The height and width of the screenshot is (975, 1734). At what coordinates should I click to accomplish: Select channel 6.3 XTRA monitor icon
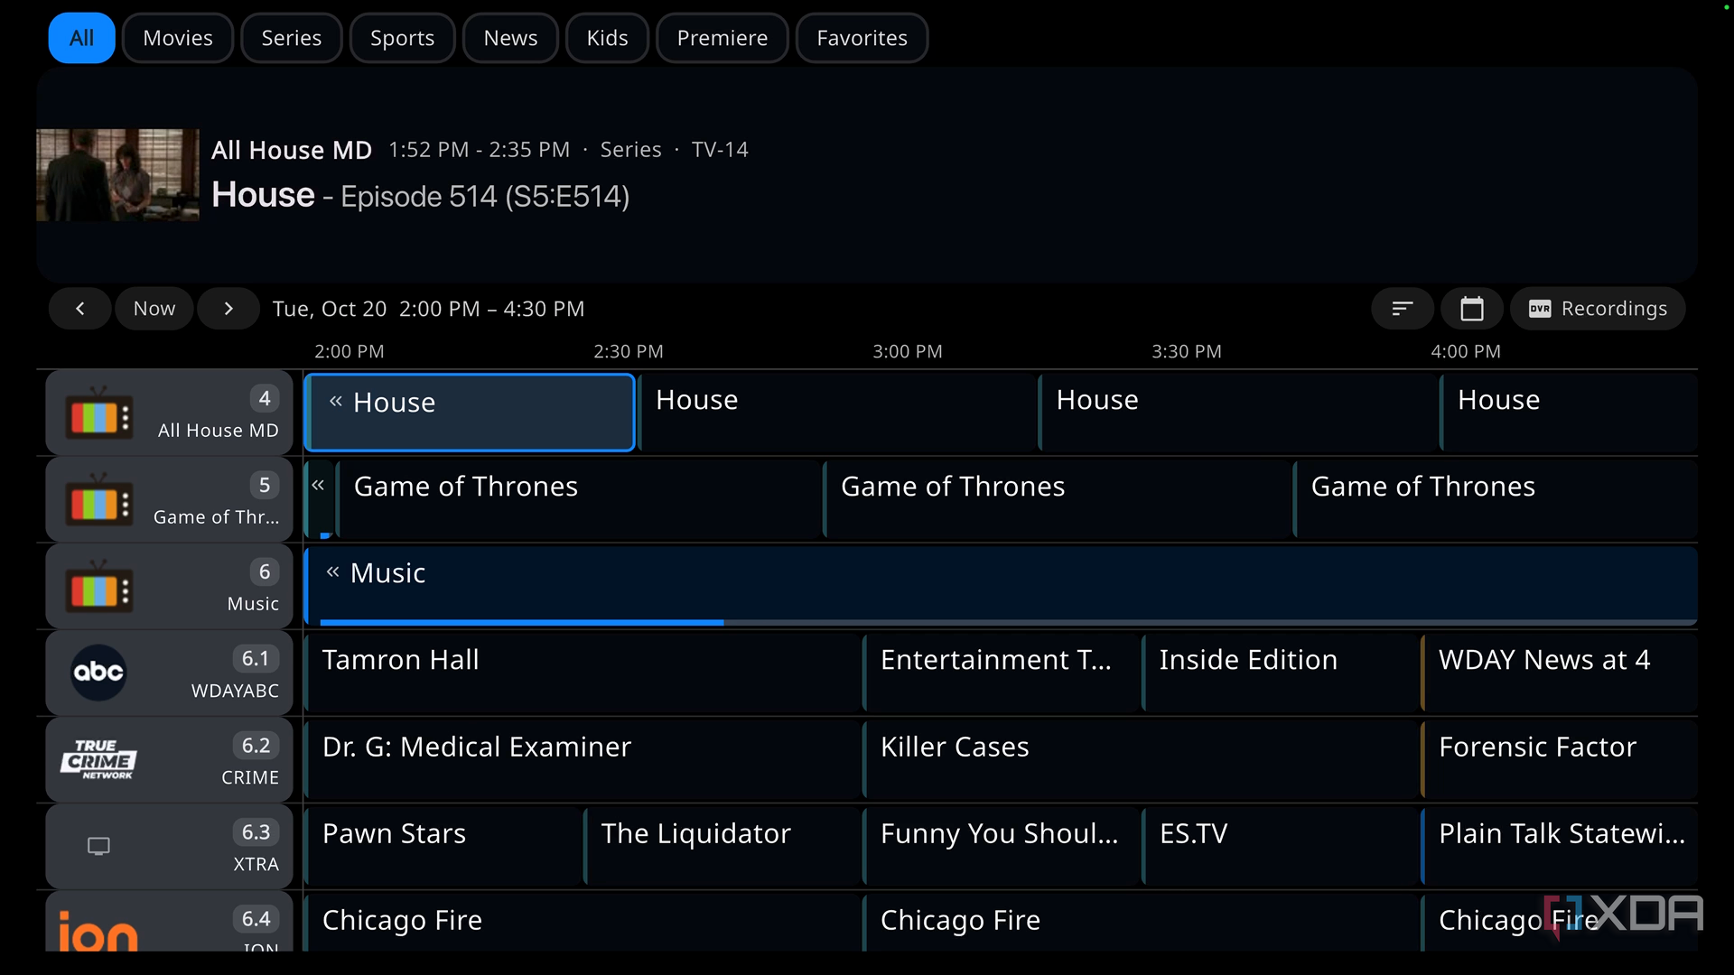pos(98,846)
